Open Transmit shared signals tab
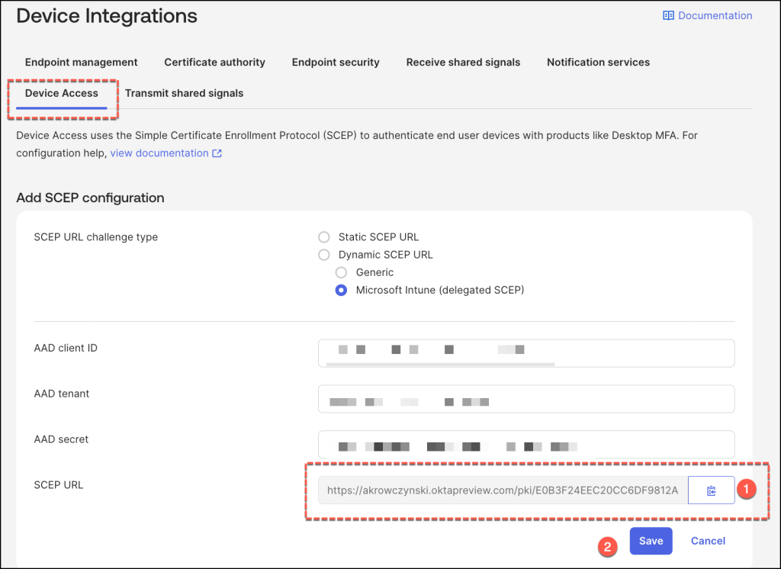The height and width of the screenshot is (569, 781). (x=184, y=93)
